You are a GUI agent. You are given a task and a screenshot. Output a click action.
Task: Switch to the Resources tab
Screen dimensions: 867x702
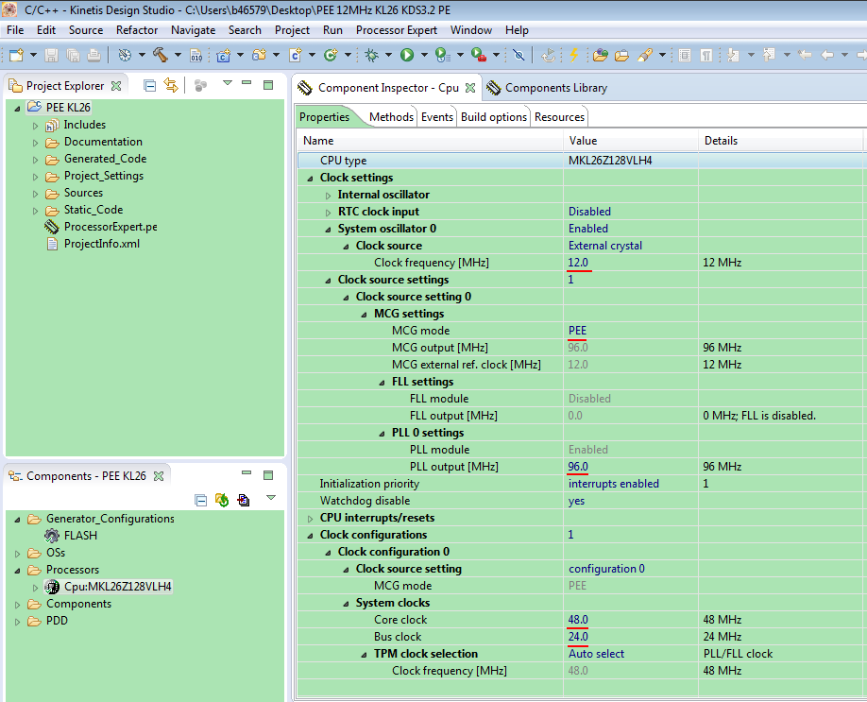coord(559,117)
